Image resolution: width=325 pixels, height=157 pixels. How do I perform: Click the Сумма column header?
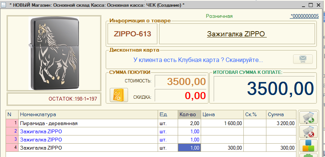281,114
